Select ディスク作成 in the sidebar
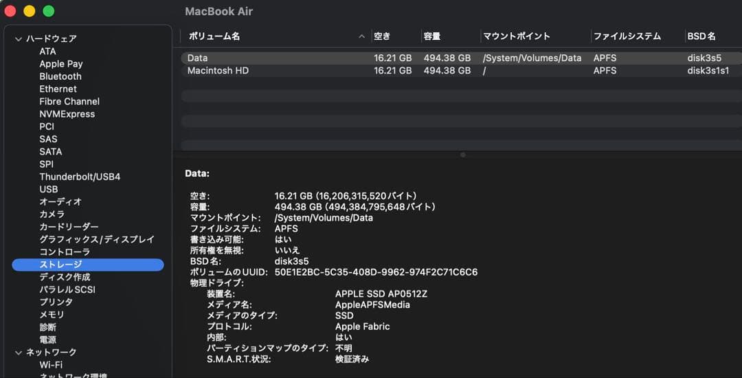Image resolution: width=742 pixels, height=378 pixels. (x=65, y=277)
